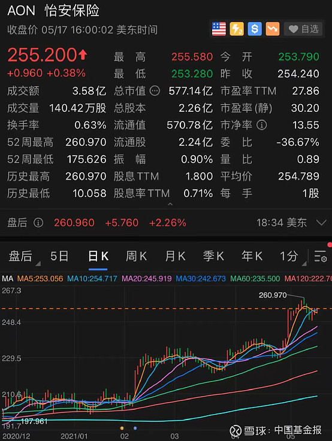Collapse the quote details panel arrow
The height and width of the screenshot is (441, 332).
(x=170, y=204)
